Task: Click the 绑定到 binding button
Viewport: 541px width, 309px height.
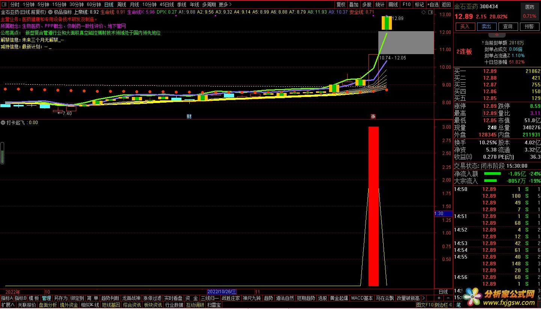Action: pos(77,298)
